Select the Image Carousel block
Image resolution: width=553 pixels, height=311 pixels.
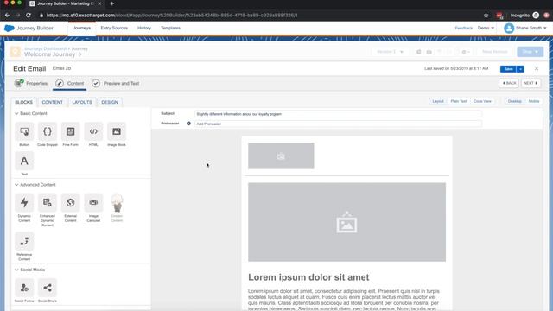93,202
